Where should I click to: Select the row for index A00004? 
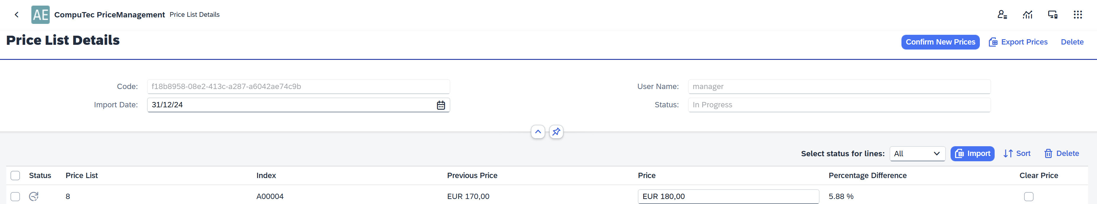pos(15,196)
